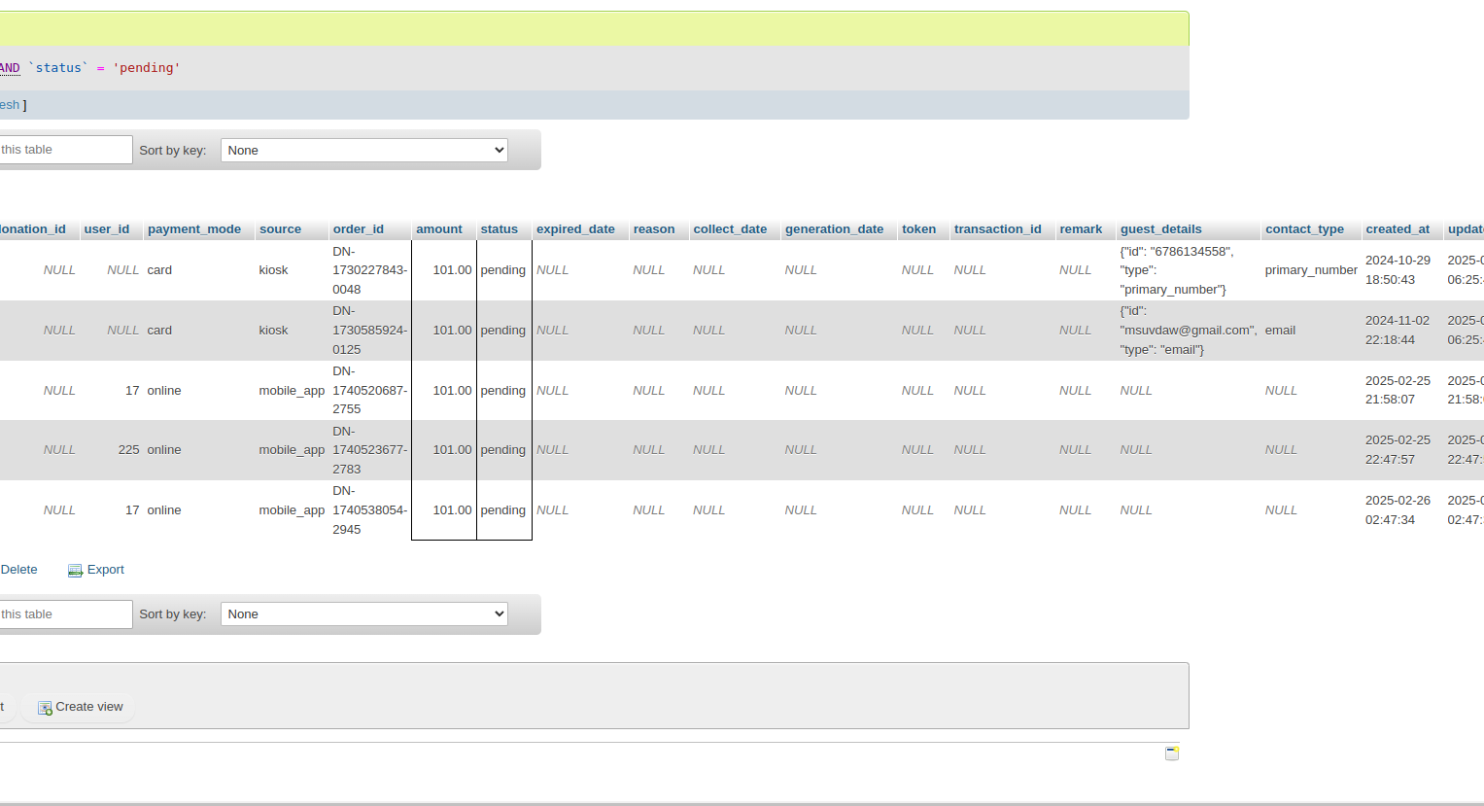The height and width of the screenshot is (806, 1484).
Task: Sort results by the amount column header
Action: [438, 229]
